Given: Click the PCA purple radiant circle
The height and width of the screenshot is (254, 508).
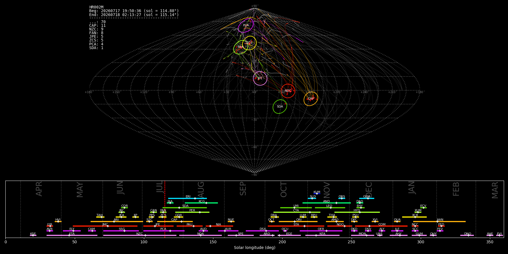Looking at the screenshot, I should tap(246, 25).
